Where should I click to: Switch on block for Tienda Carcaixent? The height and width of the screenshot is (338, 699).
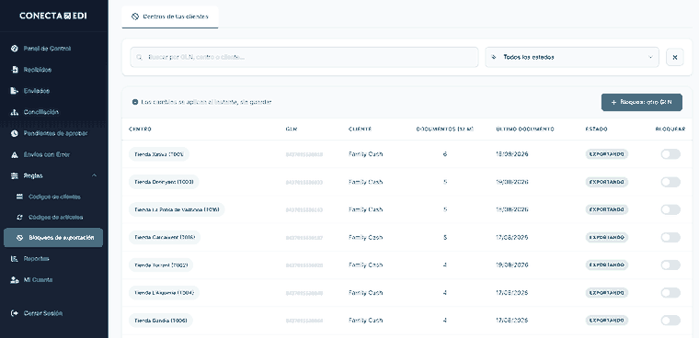pos(670,237)
